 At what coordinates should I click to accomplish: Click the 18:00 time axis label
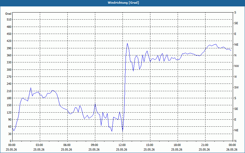(x=178, y=145)
